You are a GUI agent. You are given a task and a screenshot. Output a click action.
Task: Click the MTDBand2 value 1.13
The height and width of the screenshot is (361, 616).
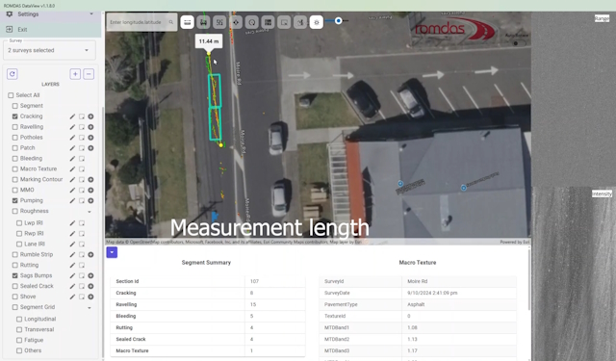coord(412,340)
